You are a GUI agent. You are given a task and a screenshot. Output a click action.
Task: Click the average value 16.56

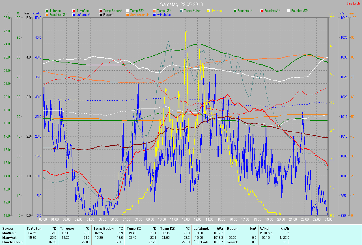click(52, 242)
